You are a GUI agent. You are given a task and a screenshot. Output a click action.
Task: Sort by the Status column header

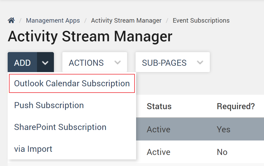point(159,106)
